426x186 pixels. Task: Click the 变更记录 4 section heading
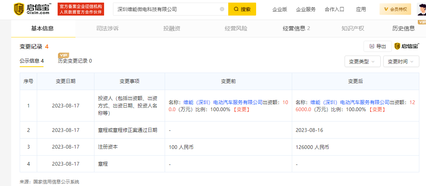coord(34,47)
